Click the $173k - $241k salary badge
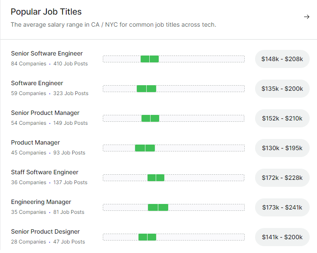Screen dimensions: 317x253 (282, 207)
